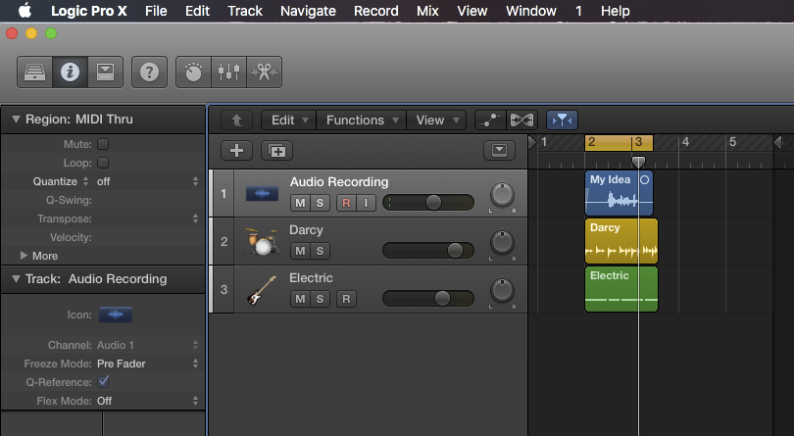This screenshot has height=436, width=794.
Task: Enable the Mute checkbox in Region inspector
Action: (x=103, y=144)
